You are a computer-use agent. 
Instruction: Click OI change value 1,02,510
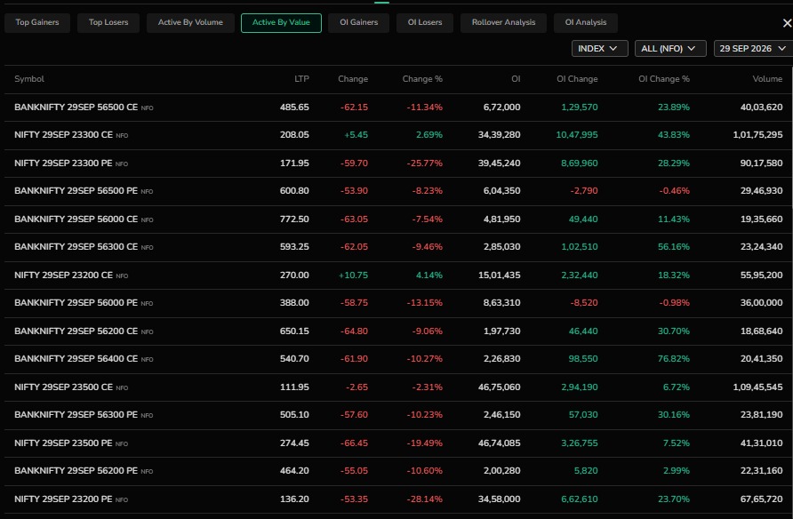pos(579,247)
